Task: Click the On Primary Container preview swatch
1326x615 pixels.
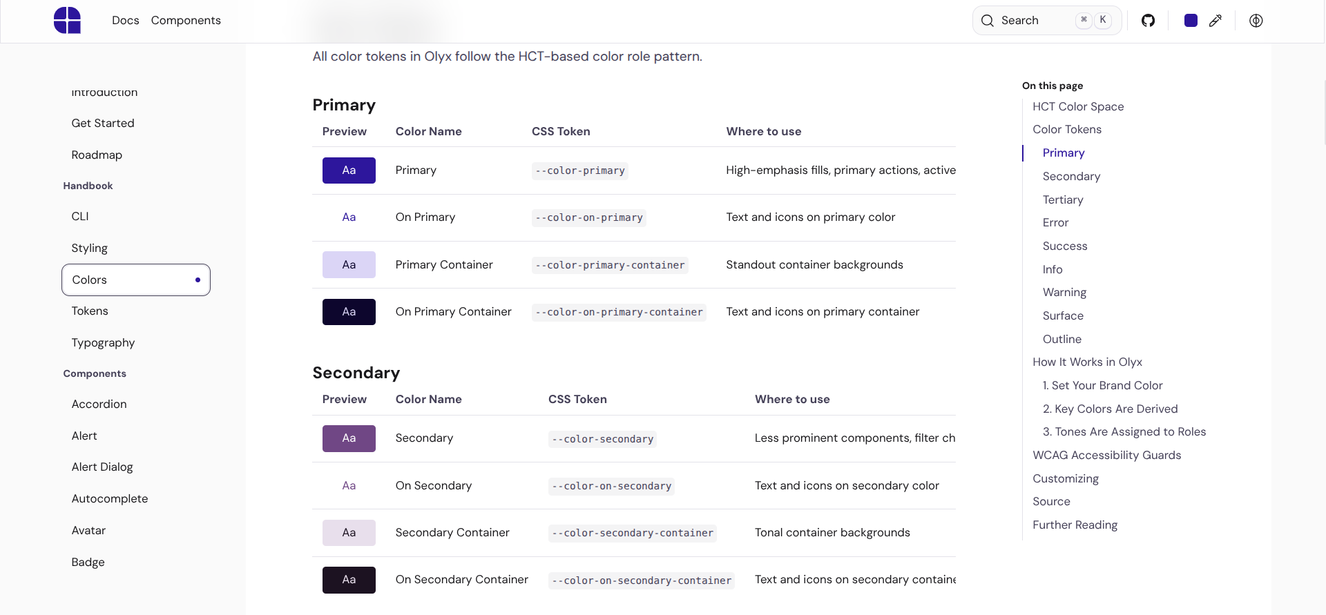Action: (349, 311)
